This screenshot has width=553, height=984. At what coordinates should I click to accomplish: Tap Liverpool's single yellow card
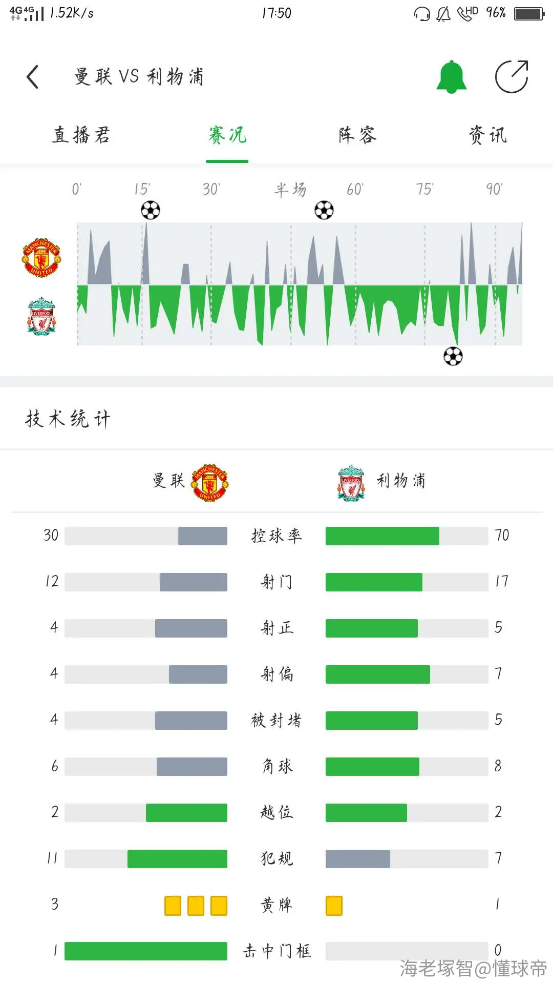coord(334,906)
